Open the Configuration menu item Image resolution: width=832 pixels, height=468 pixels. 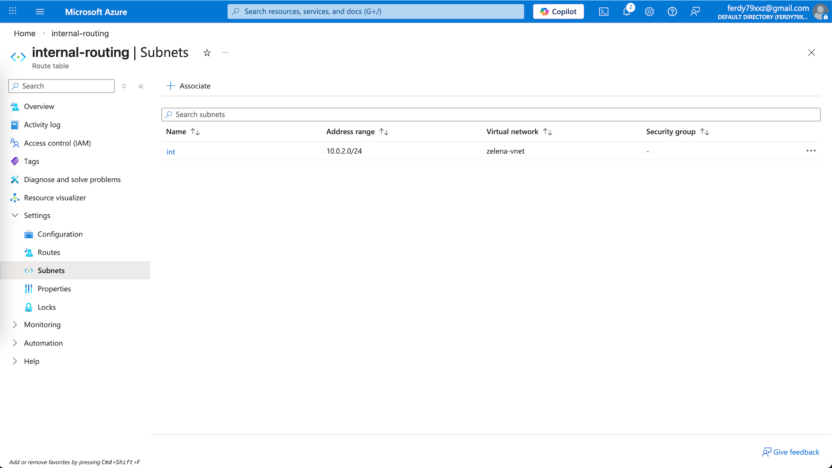[60, 234]
